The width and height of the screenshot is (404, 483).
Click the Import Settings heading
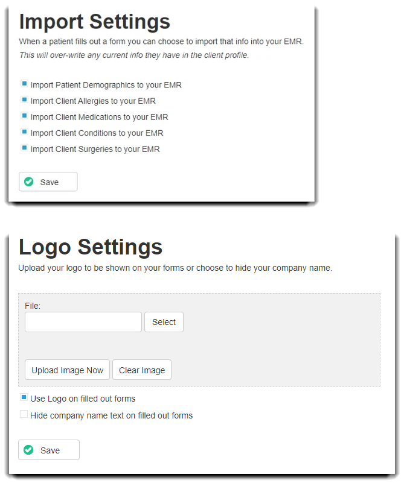tap(94, 22)
